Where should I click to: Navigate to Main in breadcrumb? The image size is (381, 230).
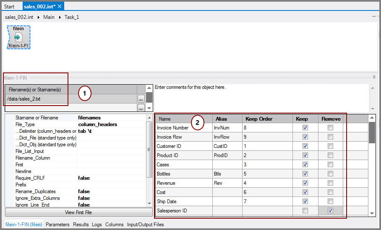click(49, 17)
